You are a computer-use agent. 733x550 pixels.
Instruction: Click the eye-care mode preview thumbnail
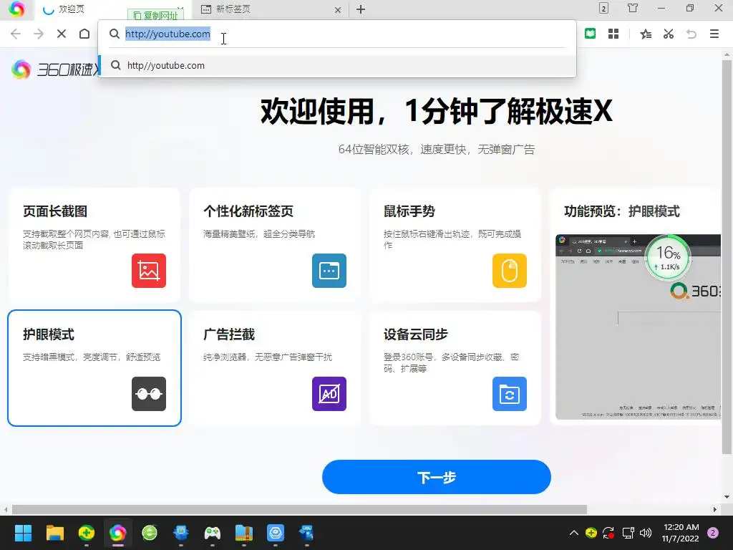point(638,327)
